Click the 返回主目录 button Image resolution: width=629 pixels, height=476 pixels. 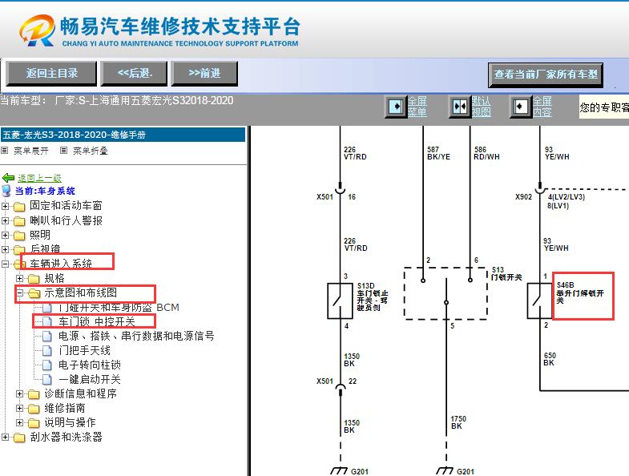click(x=51, y=74)
